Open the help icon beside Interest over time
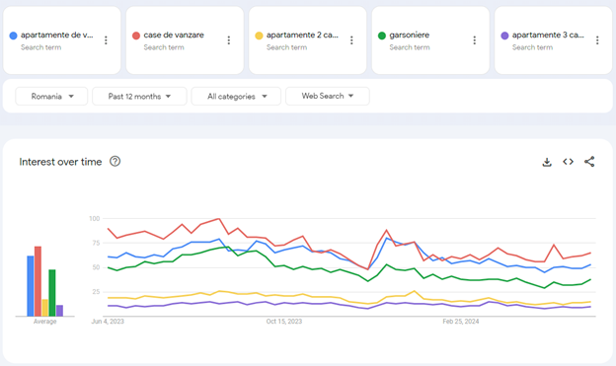616x366 pixels. click(x=115, y=162)
